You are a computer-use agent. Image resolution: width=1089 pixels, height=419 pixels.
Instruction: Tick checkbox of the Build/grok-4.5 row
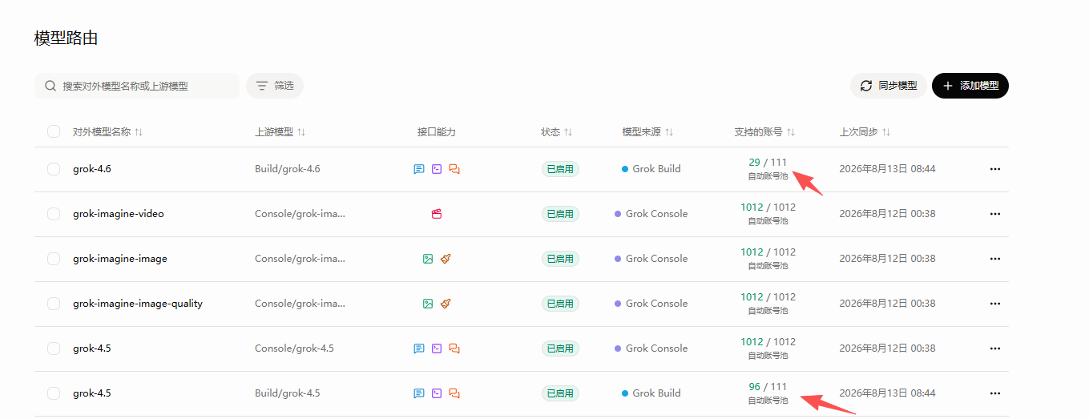coord(54,393)
